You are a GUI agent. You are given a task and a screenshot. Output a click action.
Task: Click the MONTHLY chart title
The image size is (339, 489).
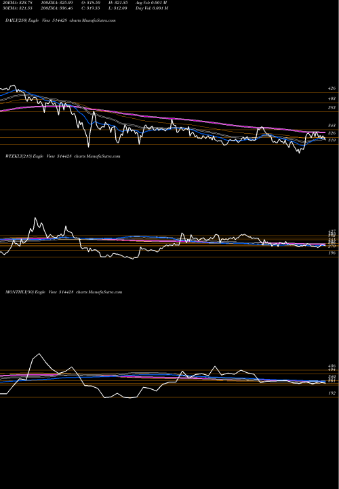(64, 292)
